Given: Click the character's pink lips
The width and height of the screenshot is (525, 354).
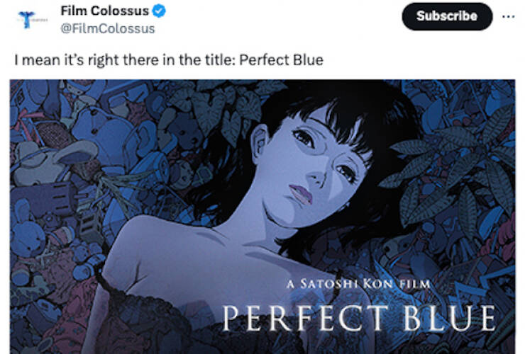Looking at the screenshot, I should coord(301,194).
